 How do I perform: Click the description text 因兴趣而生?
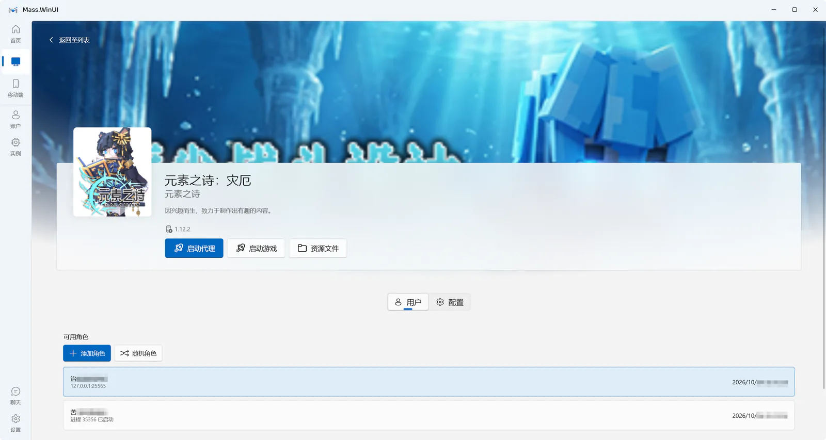pos(218,210)
